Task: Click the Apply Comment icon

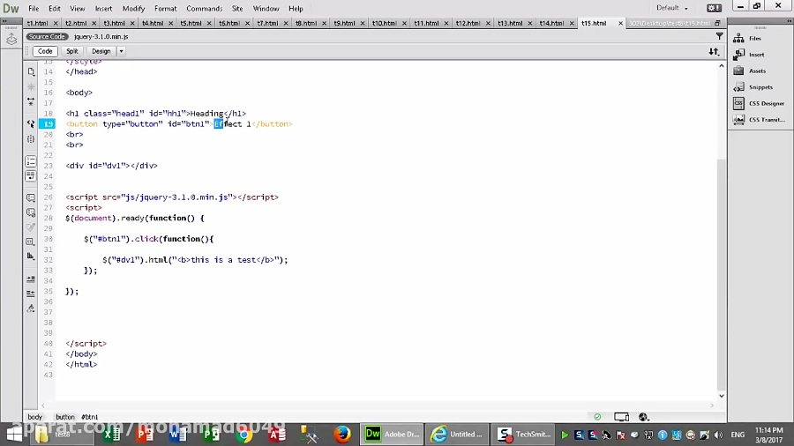Action: [x=31, y=197]
